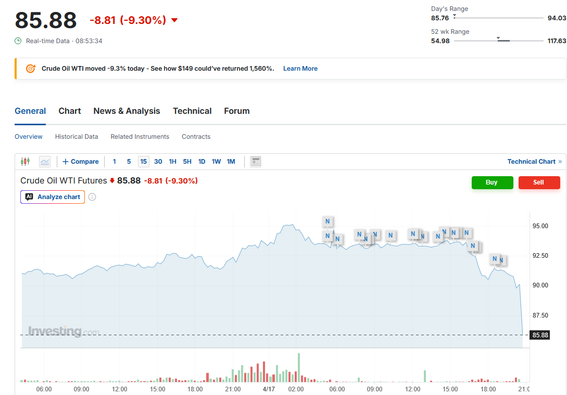Select the 30 minute interval
This screenshot has width=567, height=395.
coord(158,162)
